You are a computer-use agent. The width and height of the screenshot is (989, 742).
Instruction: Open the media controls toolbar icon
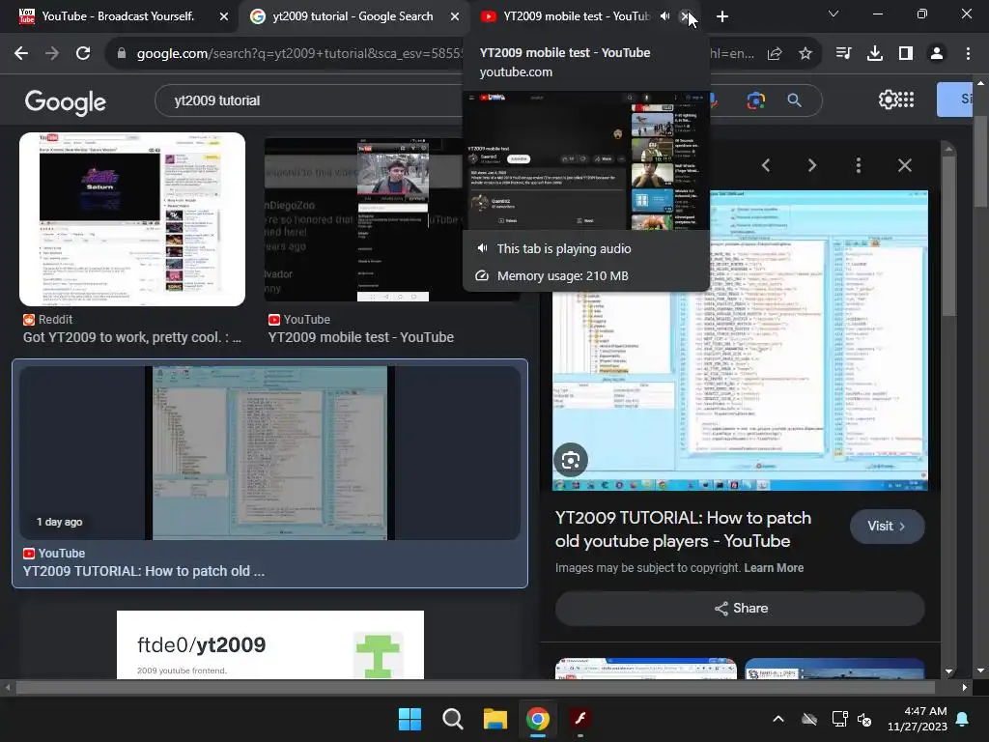coord(843,54)
